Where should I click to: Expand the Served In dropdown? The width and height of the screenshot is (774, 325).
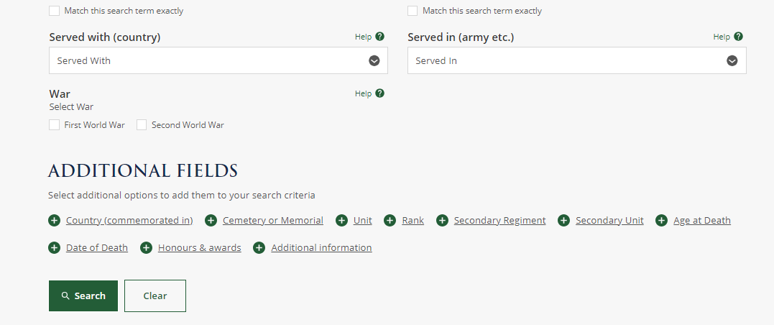(576, 61)
